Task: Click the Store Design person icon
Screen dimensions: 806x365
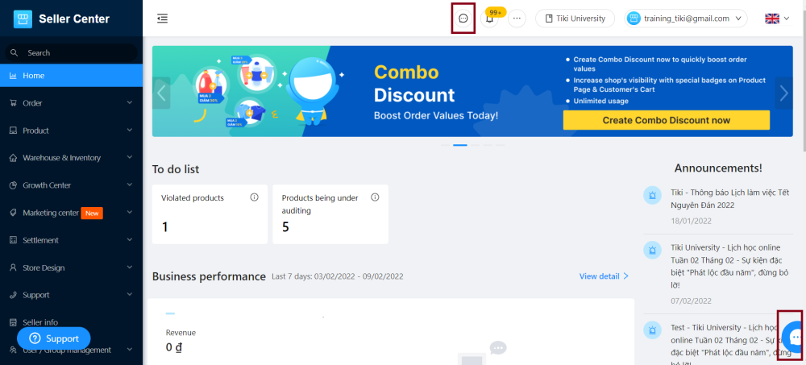Action: point(14,268)
